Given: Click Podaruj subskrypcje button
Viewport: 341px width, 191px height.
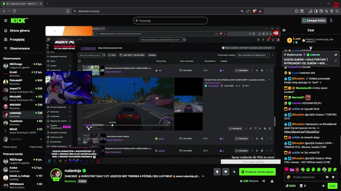Looking at the screenshot, I should (x=257, y=172).
